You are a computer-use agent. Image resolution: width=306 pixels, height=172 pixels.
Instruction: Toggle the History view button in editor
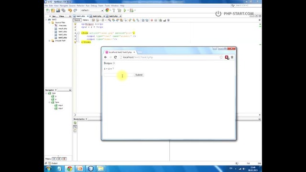pos(86,20)
